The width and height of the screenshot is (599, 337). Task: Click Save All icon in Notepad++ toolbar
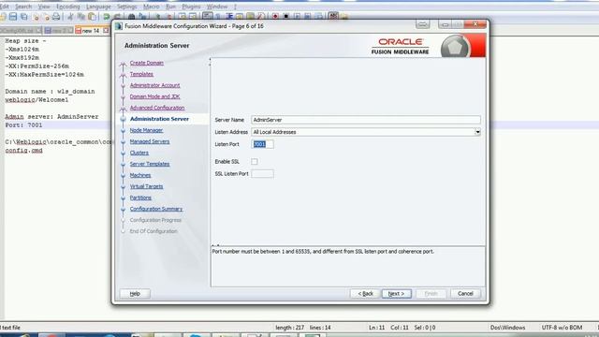coord(24,17)
